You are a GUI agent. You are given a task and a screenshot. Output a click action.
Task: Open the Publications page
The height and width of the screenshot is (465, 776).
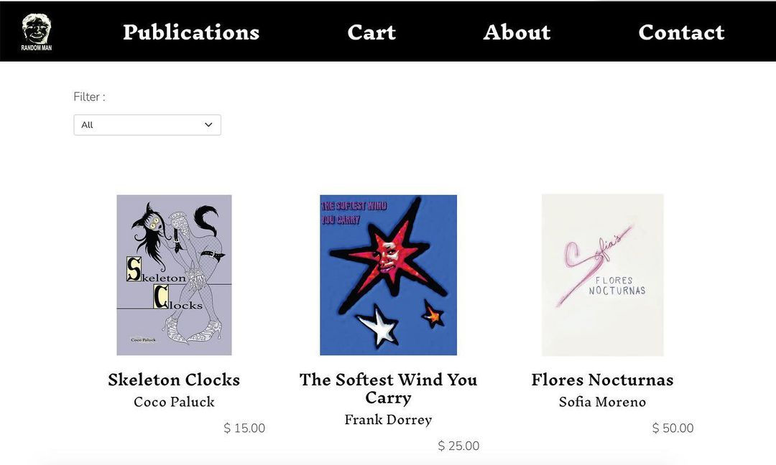pyautogui.click(x=191, y=32)
